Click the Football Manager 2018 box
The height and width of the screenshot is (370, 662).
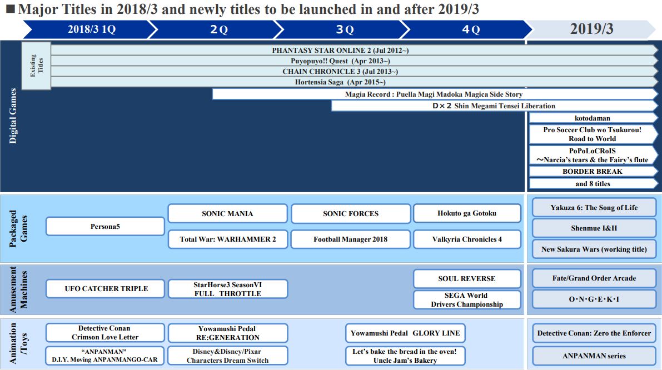(x=350, y=239)
